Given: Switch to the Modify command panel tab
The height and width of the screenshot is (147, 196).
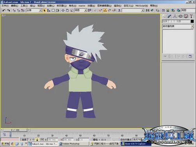Looking at the screenshot, I should pyautogui.click(x=169, y=16).
